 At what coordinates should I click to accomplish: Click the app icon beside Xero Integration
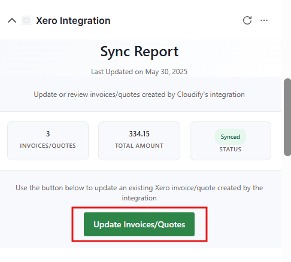[x=26, y=20]
